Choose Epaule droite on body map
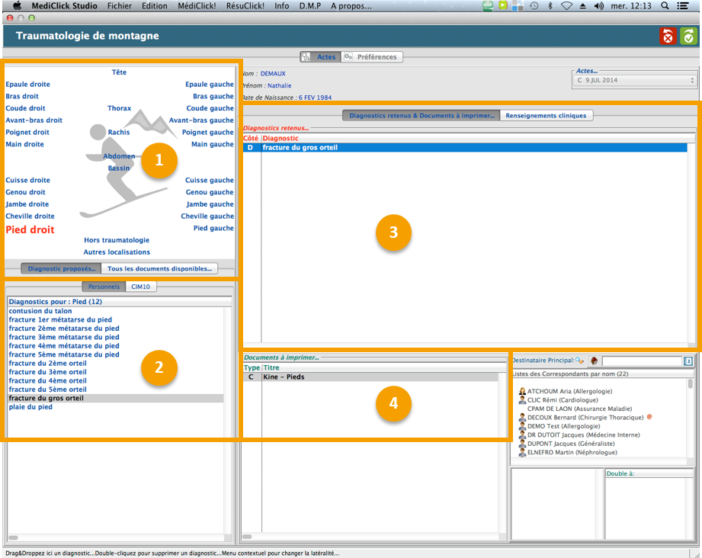Screen dimensions: 702x558 [28, 85]
